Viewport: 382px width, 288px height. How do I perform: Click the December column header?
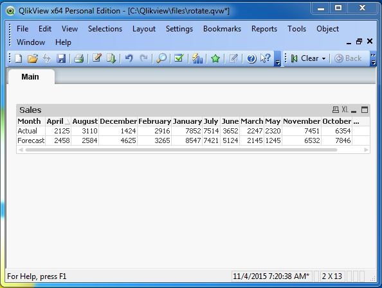point(118,121)
